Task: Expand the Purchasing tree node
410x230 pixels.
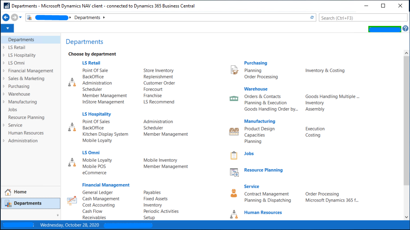Action: coord(4,86)
